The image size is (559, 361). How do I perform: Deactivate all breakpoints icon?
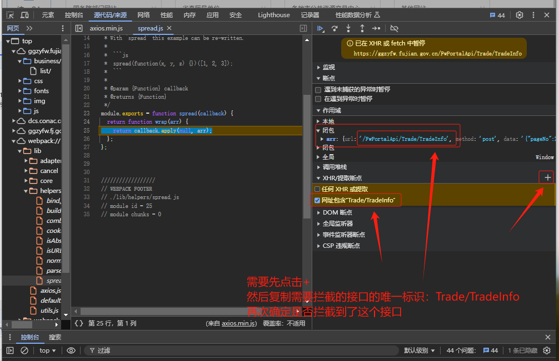394,28
